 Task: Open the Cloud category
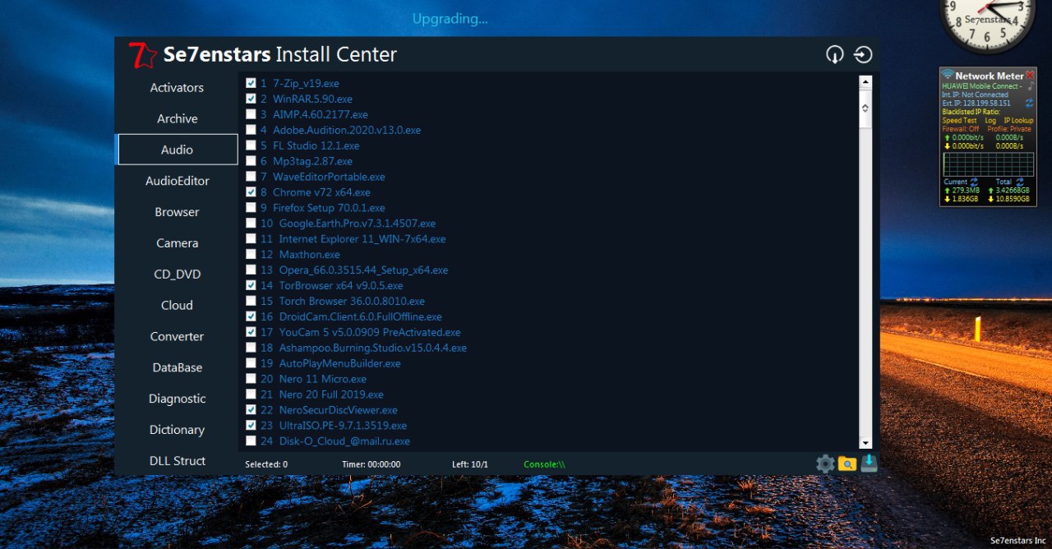[177, 305]
